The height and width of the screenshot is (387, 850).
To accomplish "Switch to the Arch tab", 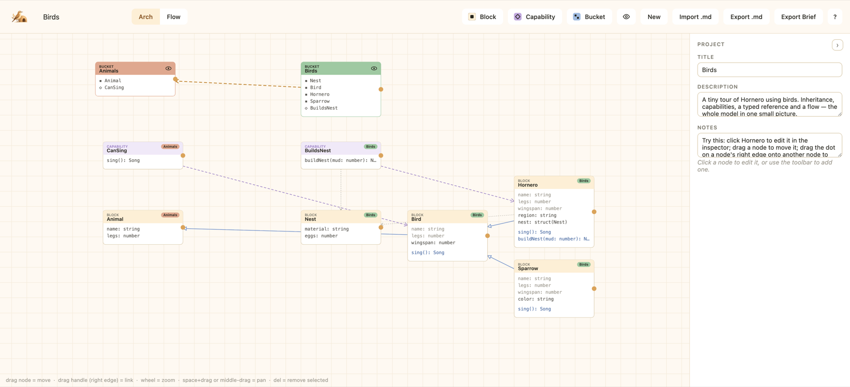I will 146,17.
